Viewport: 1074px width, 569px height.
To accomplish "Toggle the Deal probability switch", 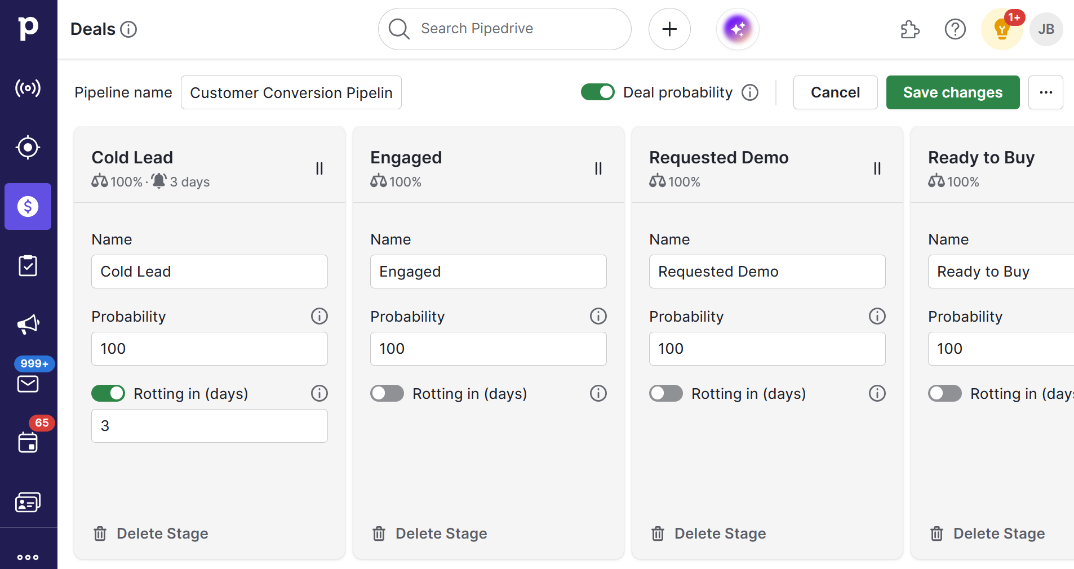I will coord(598,92).
